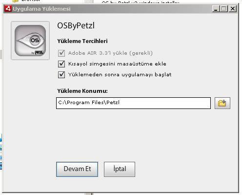The height and width of the screenshot is (195, 242).
Task: Maximize the Uygulama Yüklemesi window
Action: tap(224, 9)
